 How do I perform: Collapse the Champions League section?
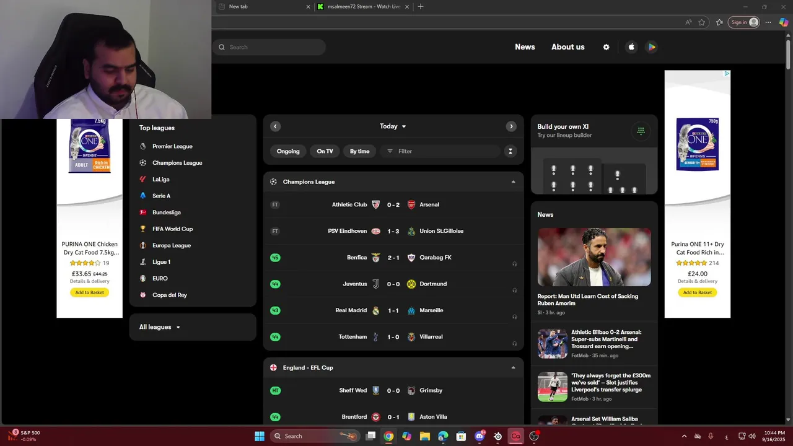(513, 181)
